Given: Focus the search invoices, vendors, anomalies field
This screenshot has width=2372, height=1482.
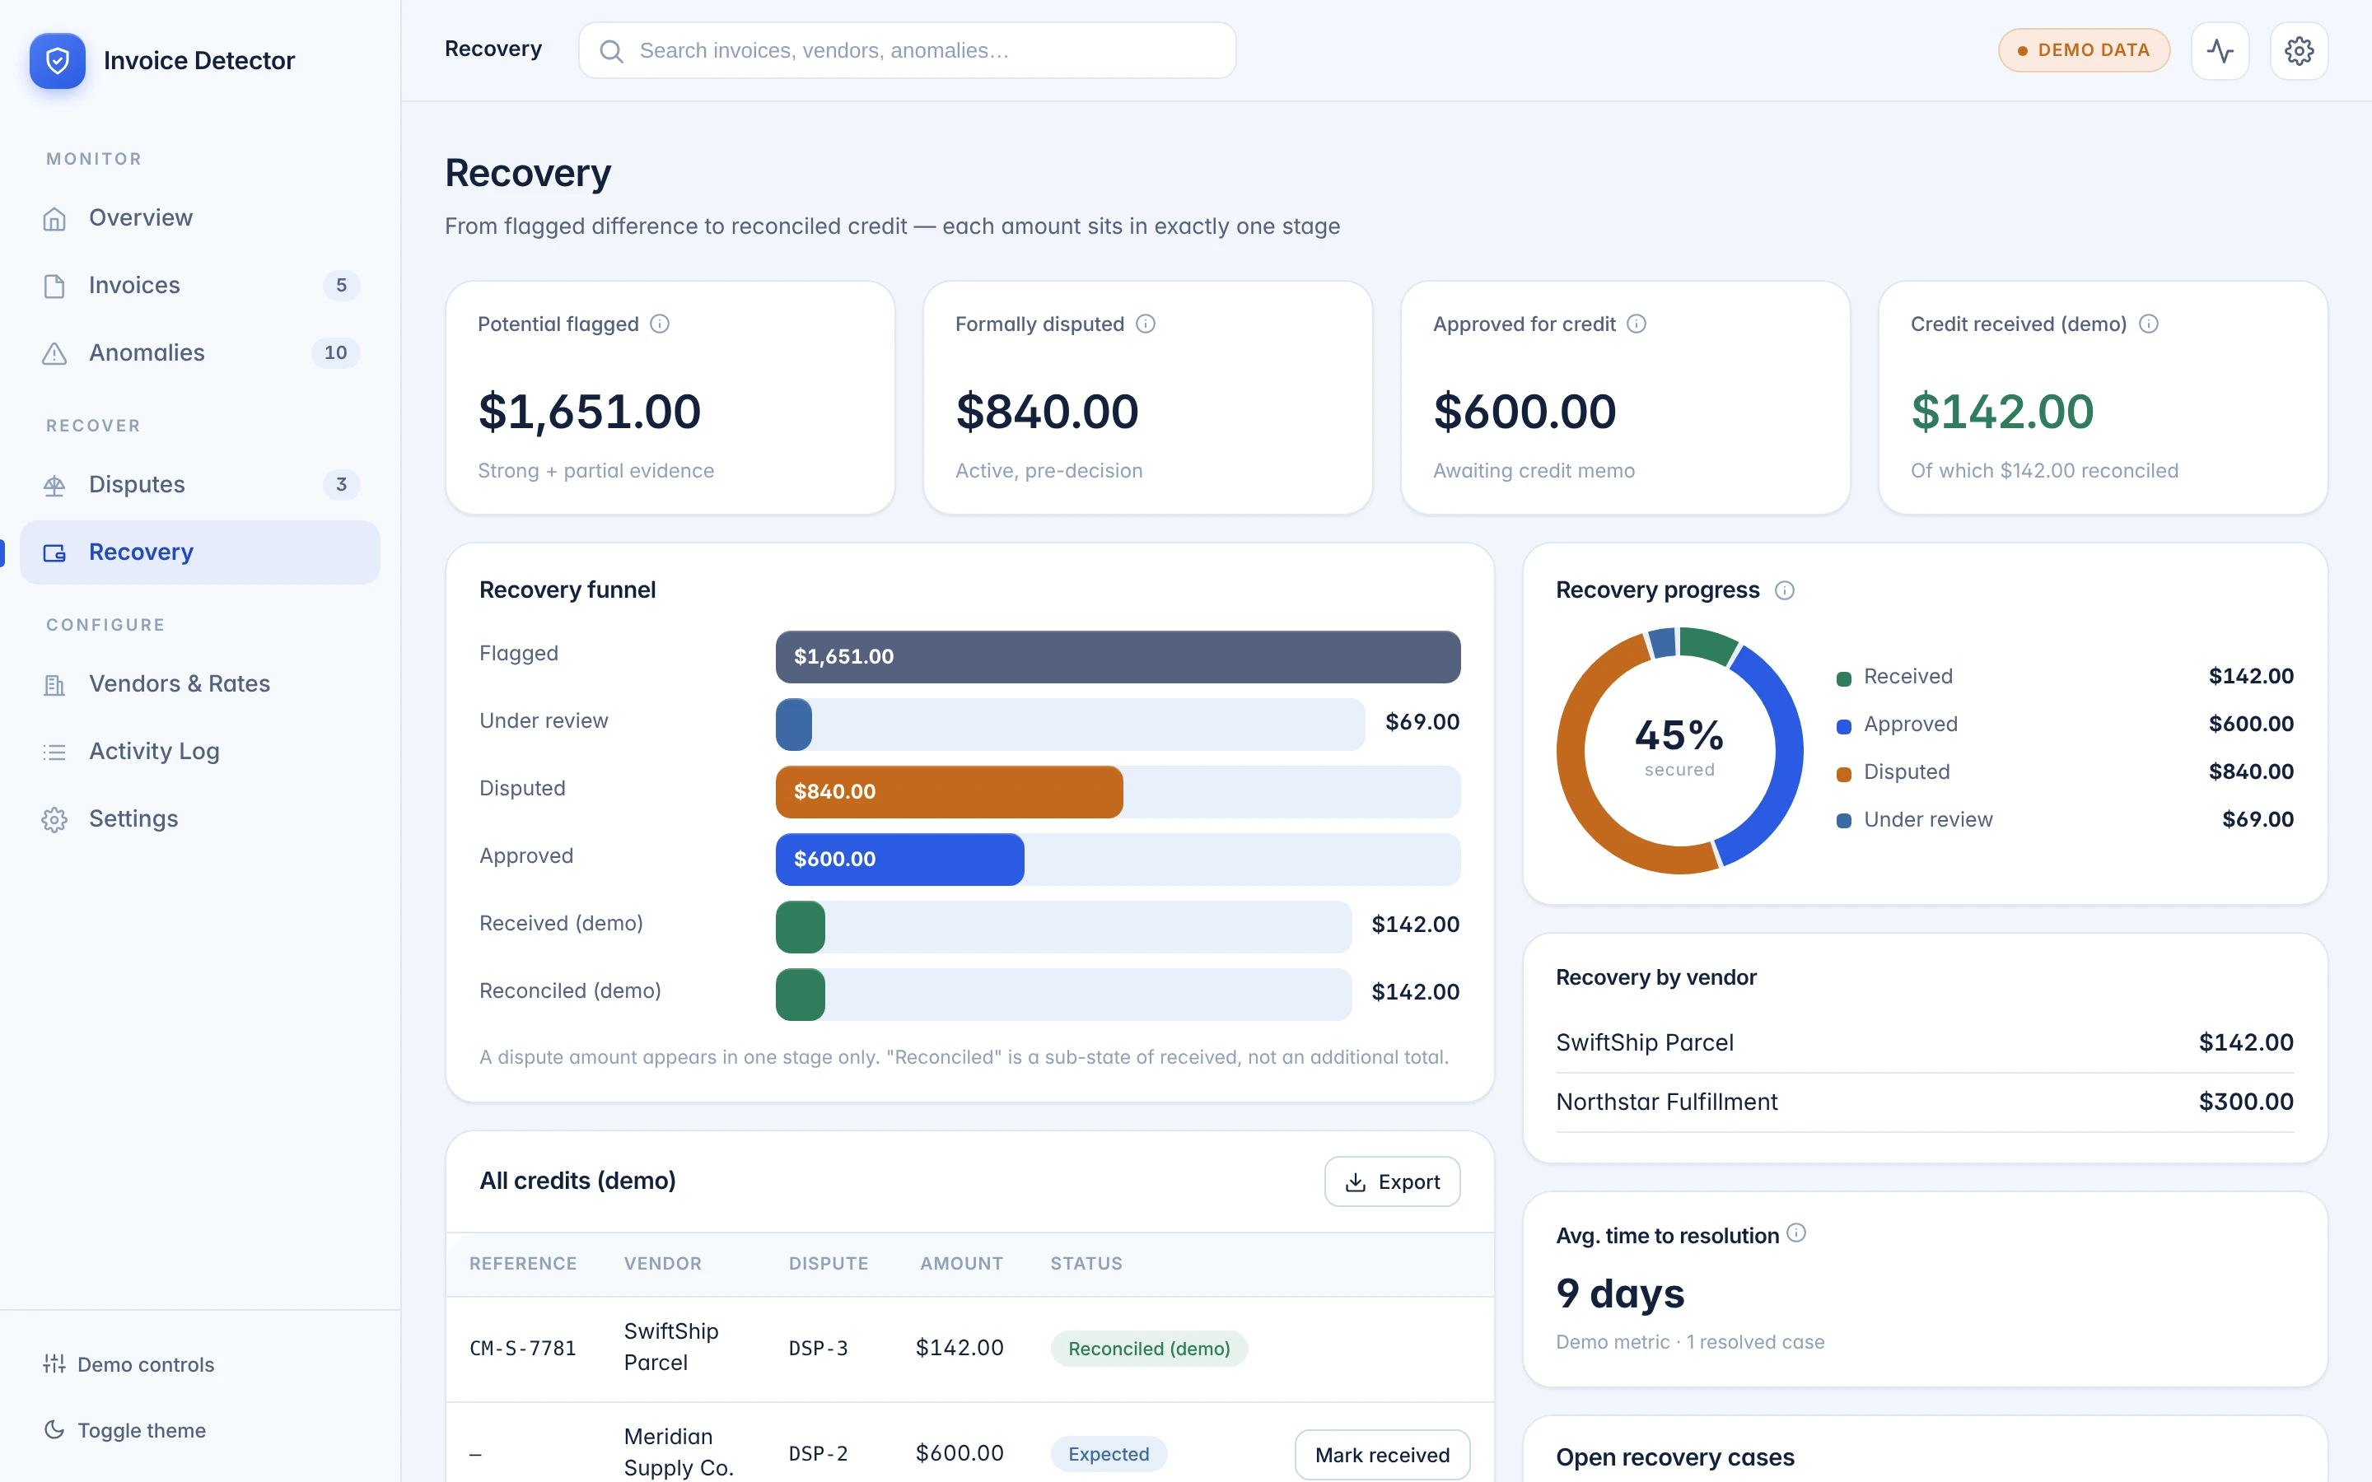Looking at the screenshot, I should (907, 51).
